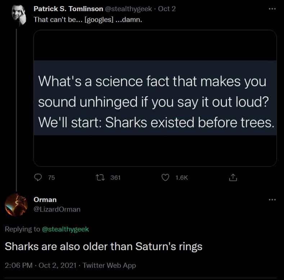
Task: Open the 2:06 PM · Oct 2, 2021 timestamp
Action: (40, 266)
